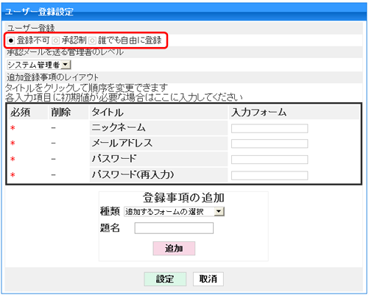Click the ニックネーム title to reorder

point(119,128)
